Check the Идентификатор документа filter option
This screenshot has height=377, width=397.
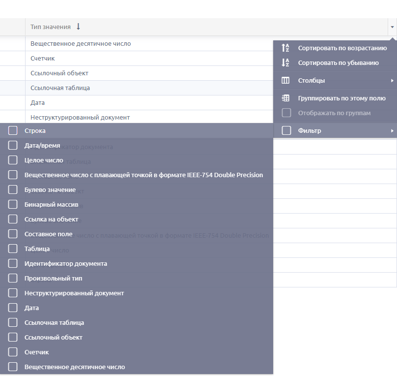click(x=13, y=263)
